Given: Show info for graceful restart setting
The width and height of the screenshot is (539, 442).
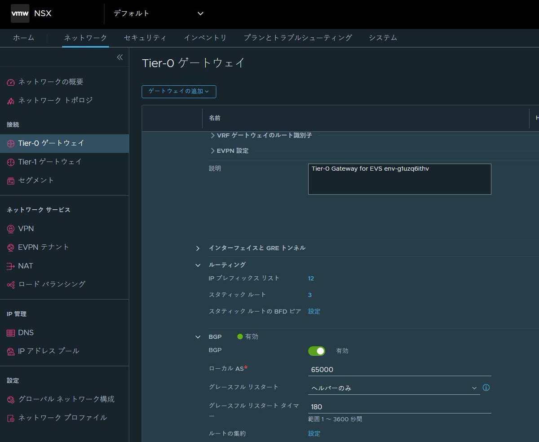Looking at the screenshot, I should pos(486,387).
